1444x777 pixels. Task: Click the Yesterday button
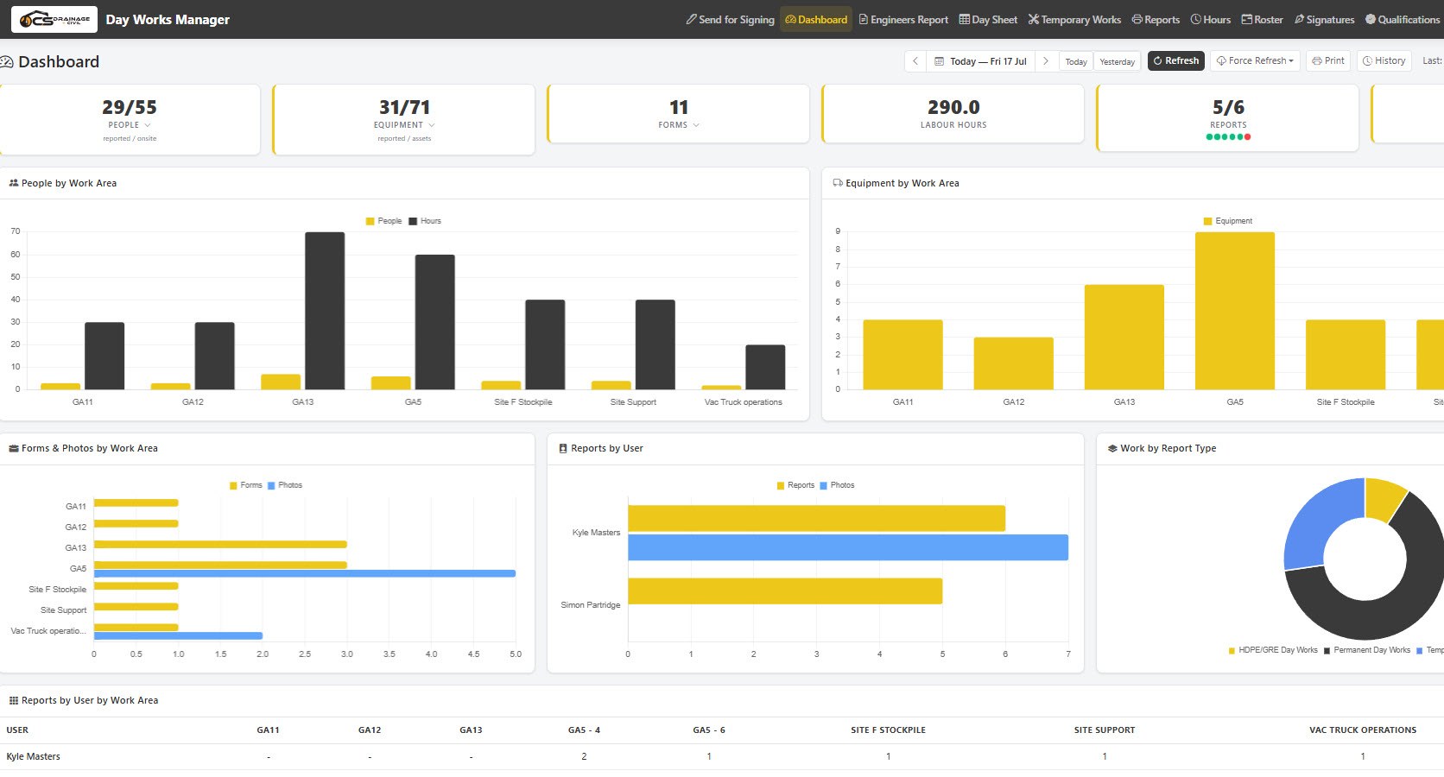point(1118,61)
